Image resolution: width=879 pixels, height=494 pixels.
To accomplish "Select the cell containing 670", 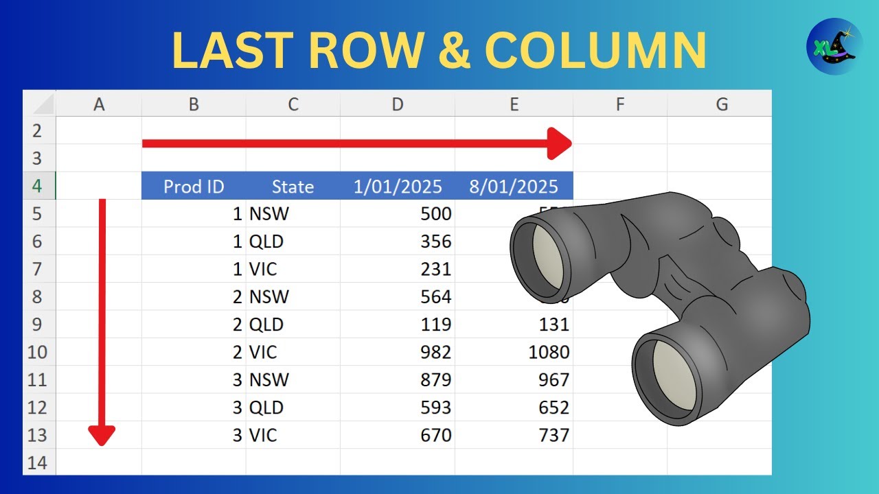I will (398, 435).
